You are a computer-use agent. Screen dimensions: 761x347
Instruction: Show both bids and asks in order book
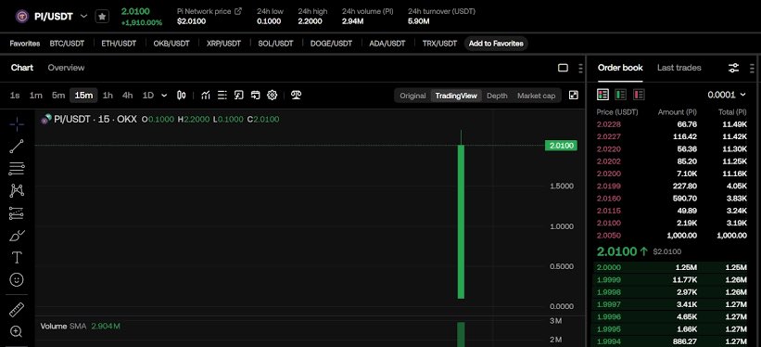pyautogui.click(x=602, y=95)
